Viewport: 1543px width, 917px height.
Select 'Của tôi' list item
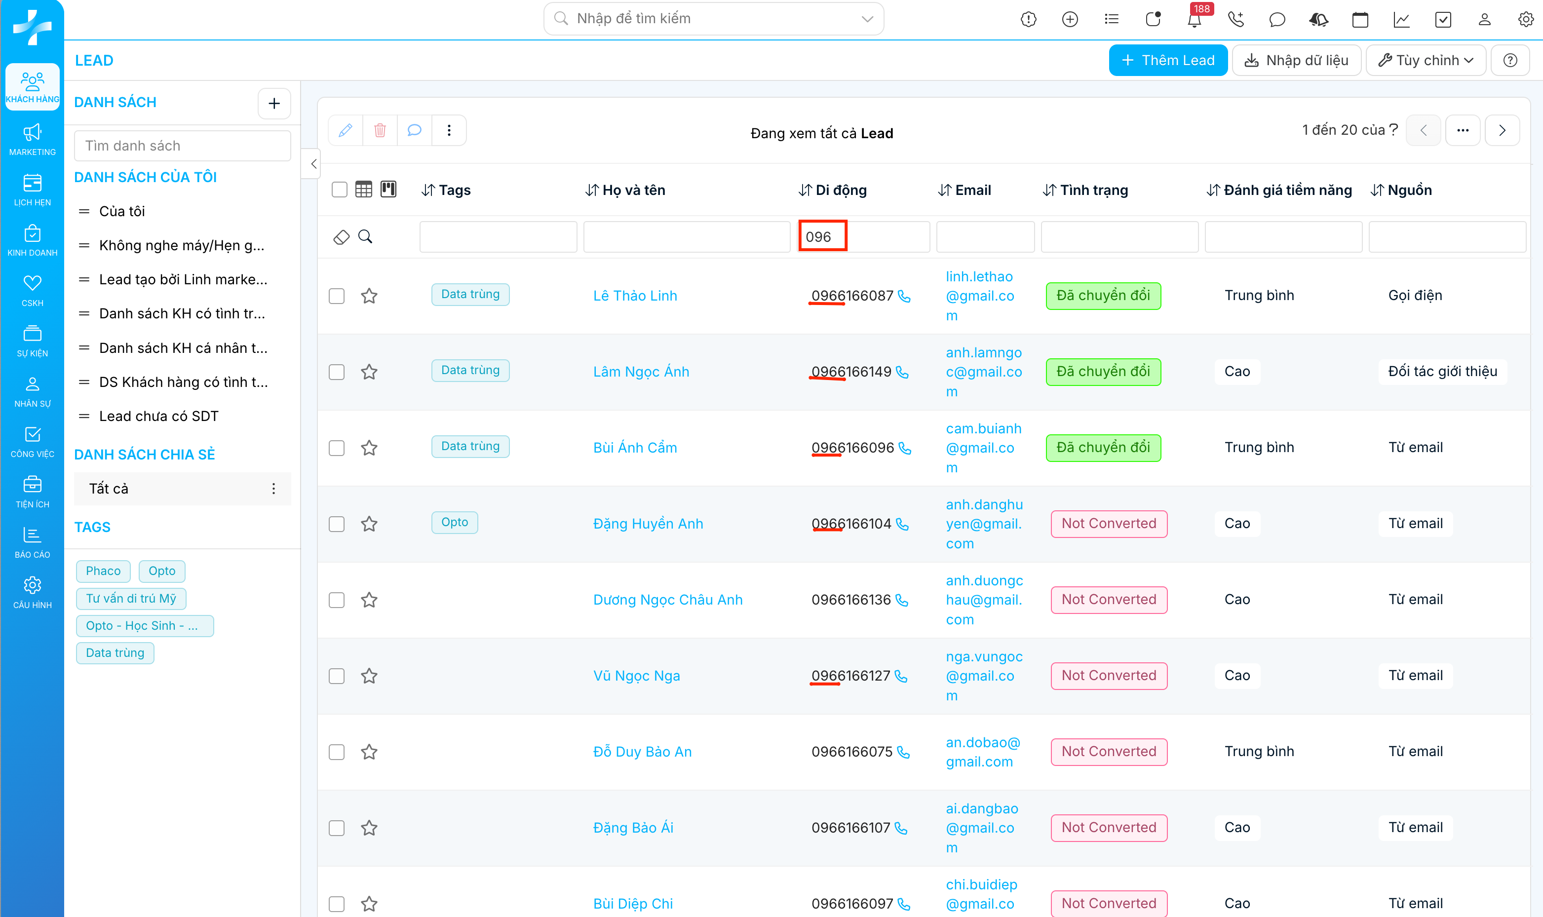coord(122,211)
